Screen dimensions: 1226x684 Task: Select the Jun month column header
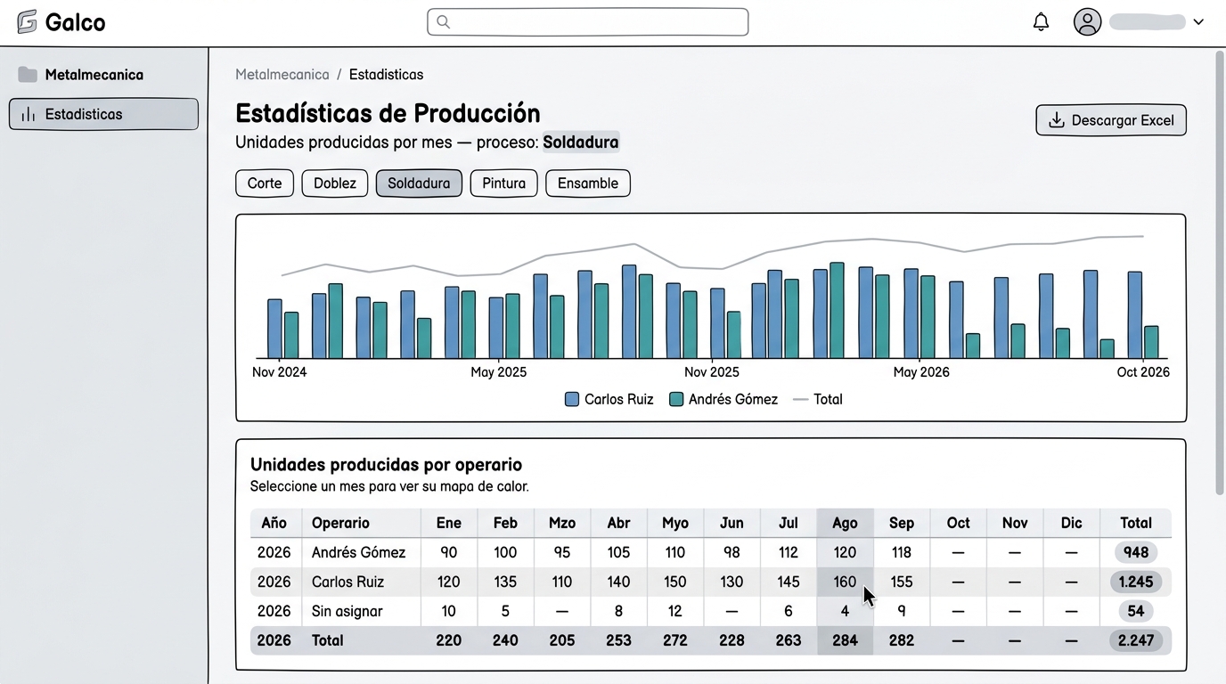point(732,523)
